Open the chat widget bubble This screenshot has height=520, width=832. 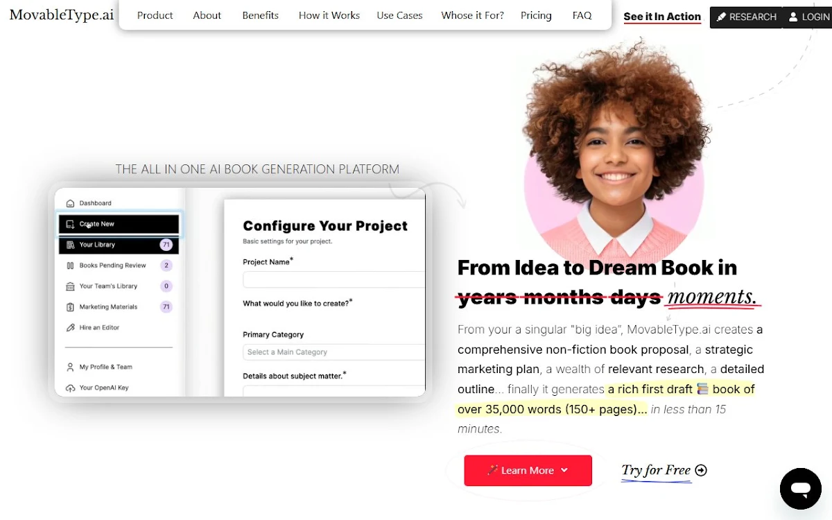pyautogui.click(x=801, y=489)
